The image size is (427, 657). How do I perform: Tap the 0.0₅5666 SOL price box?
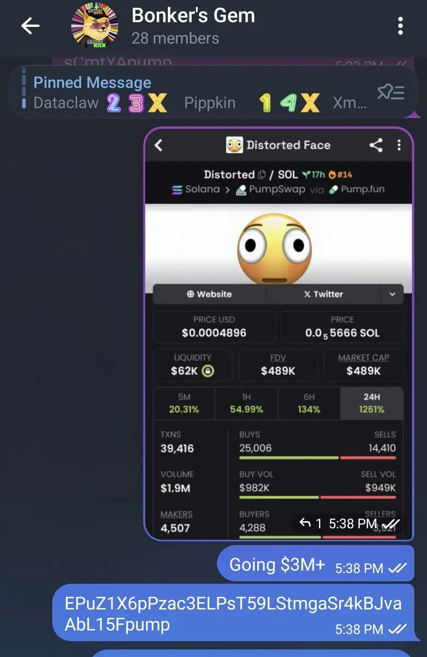tap(342, 327)
